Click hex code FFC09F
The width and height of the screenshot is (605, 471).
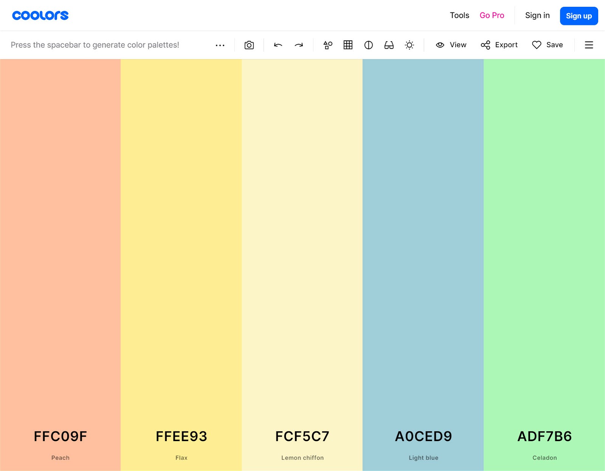(60, 436)
